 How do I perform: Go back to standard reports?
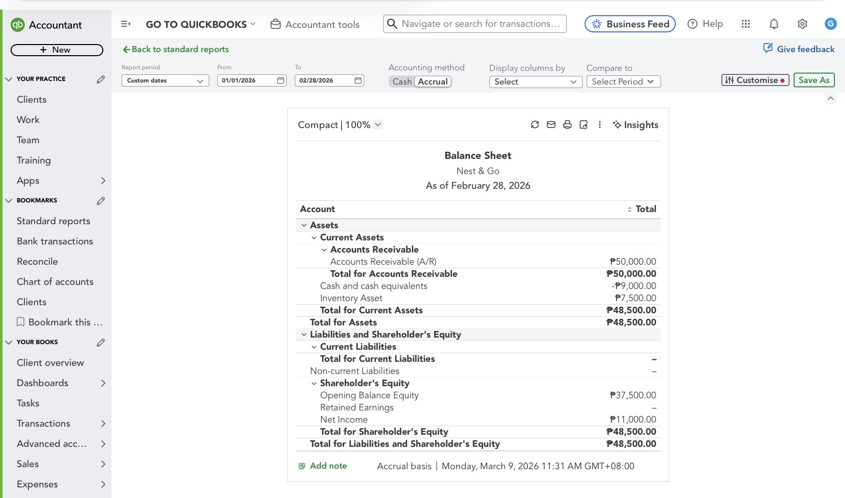tap(176, 49)
